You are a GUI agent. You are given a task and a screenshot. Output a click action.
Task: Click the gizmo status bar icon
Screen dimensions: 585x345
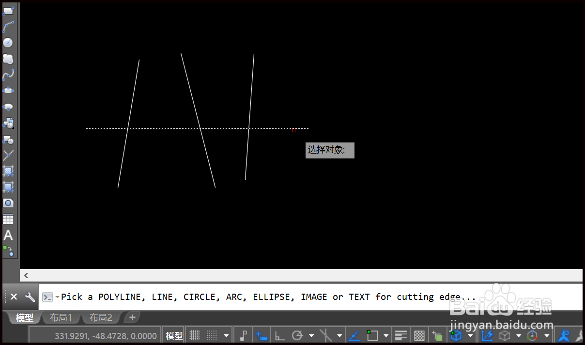click(533, 335)
